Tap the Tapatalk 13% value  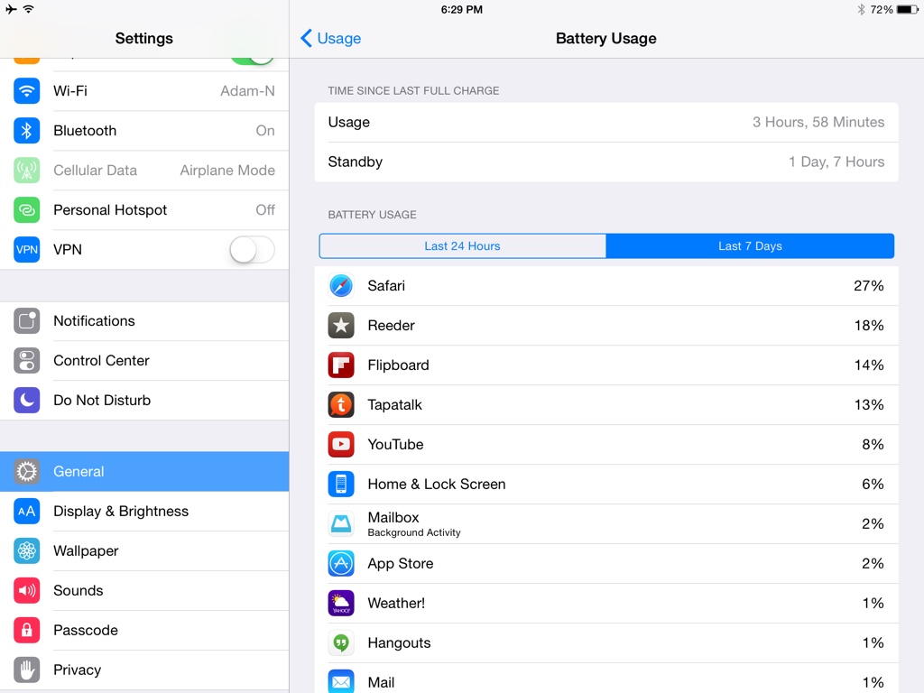[869, 405]
